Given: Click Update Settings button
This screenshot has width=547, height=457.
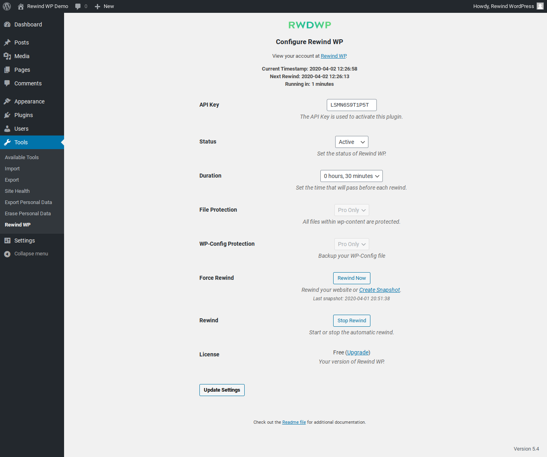Looking at the screenshot, I should point(222,390).
